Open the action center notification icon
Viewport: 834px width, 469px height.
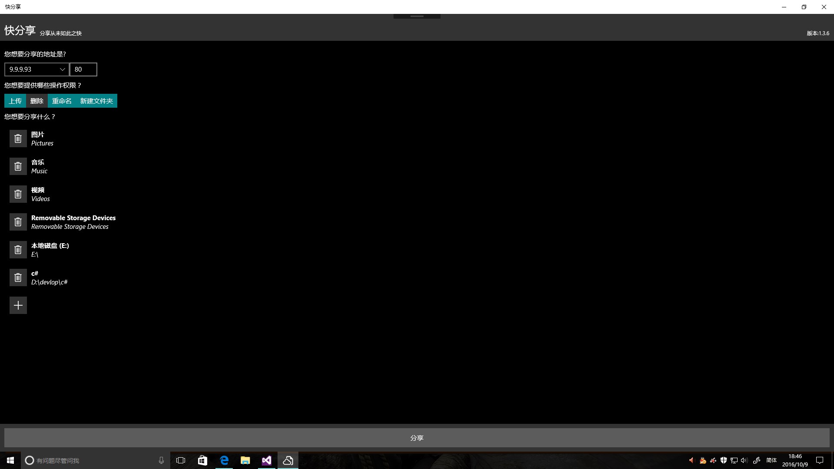point(820,460)
